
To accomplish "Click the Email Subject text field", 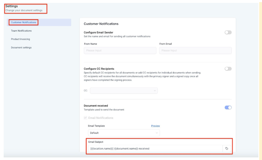I will [x=155, y=149].
